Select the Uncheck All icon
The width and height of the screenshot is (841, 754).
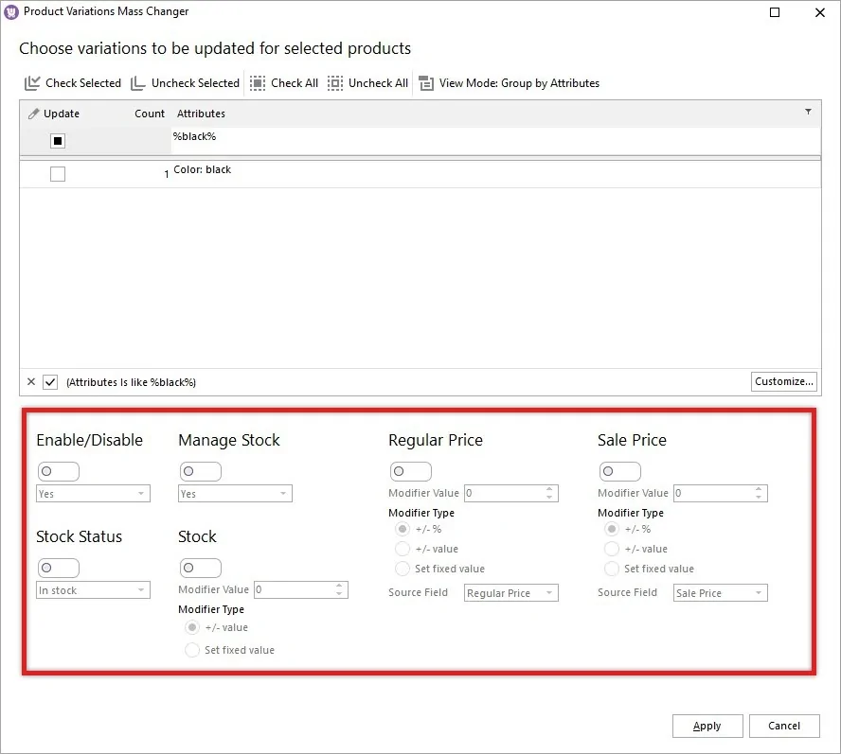coord(335,83)
